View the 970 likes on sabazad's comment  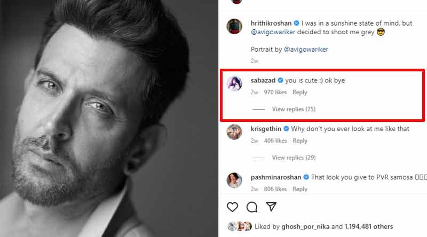click(x=275, y=92)
